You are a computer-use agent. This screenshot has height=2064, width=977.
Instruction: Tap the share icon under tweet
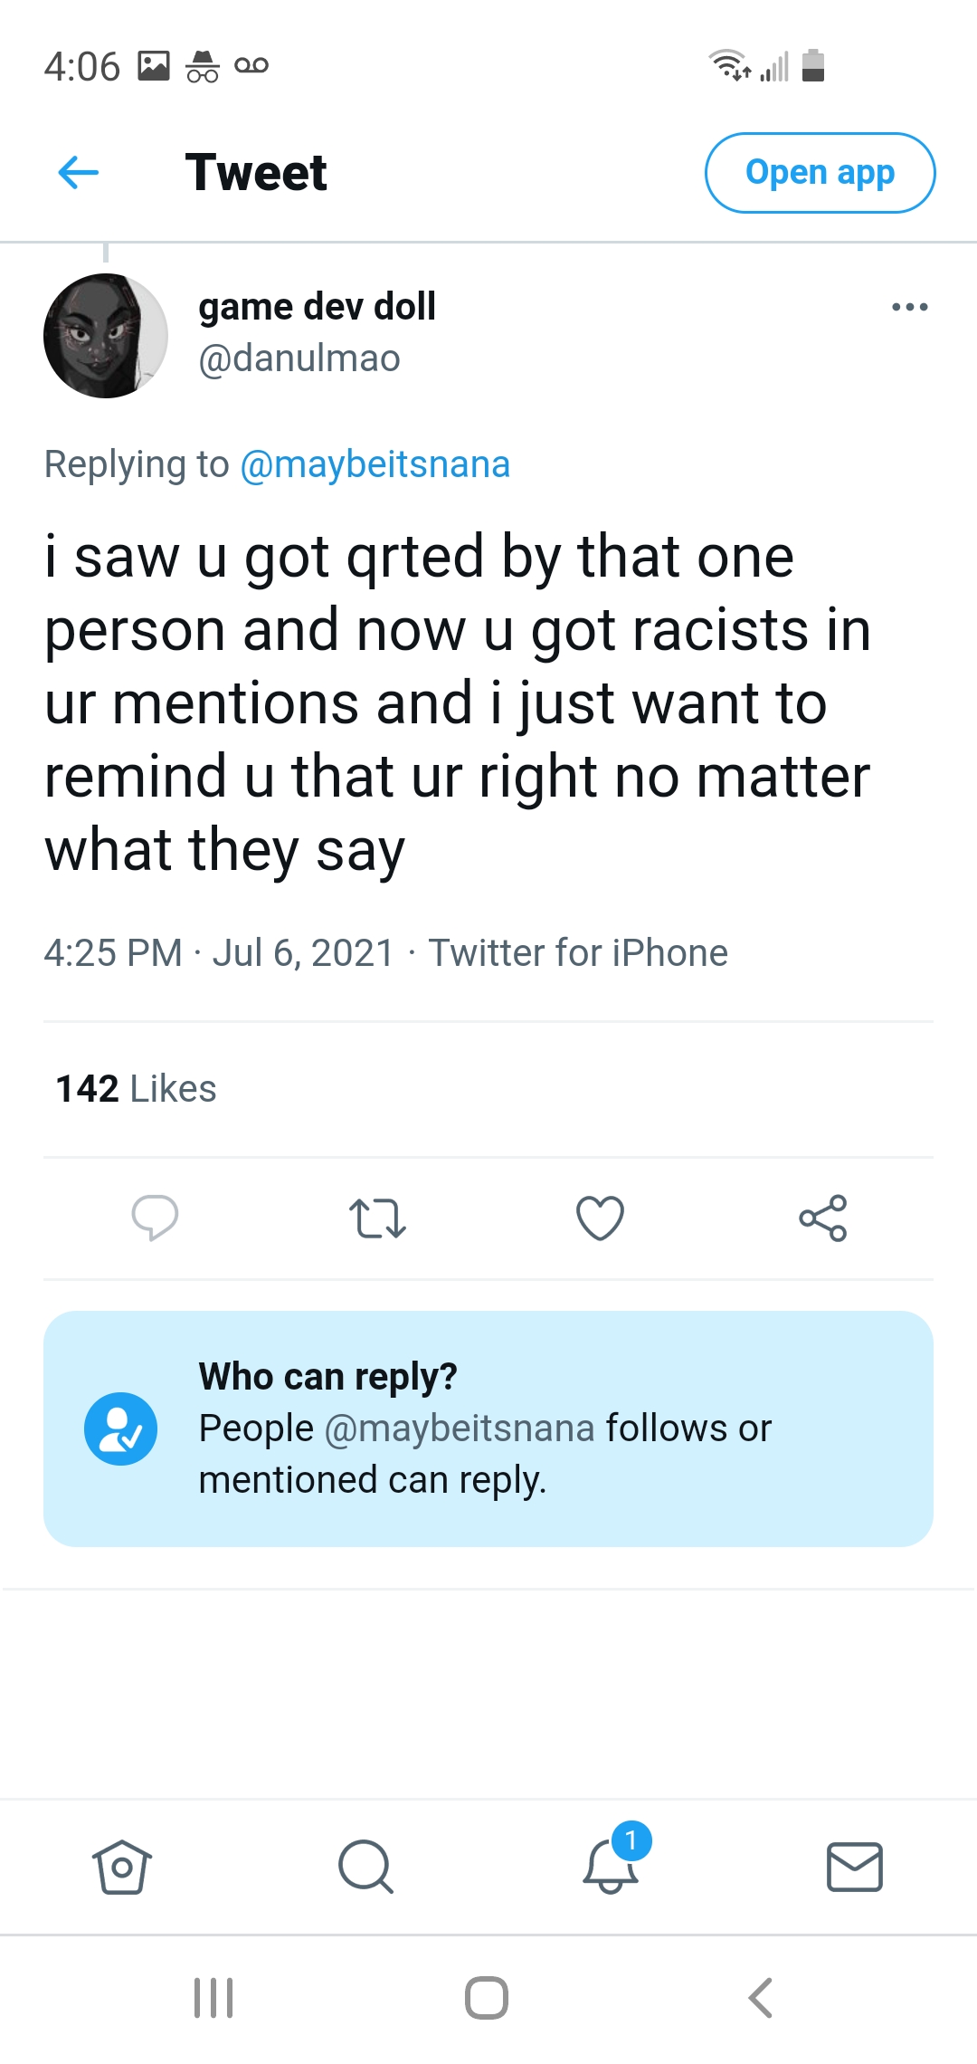tap(823, 1218)
